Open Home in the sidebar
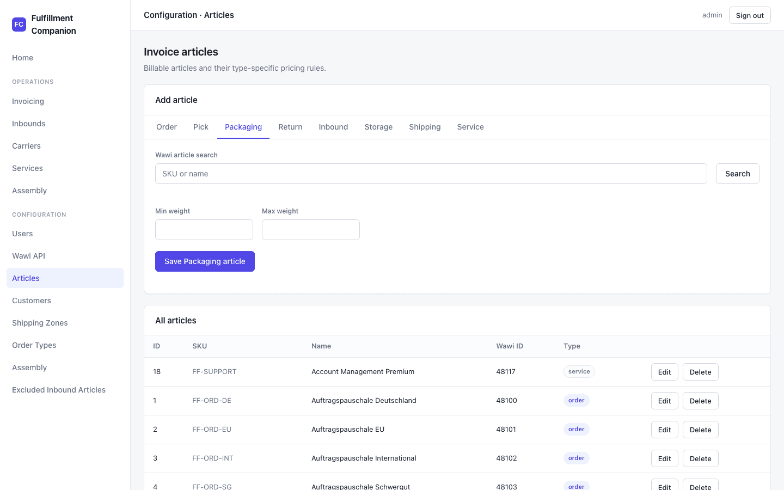Image resolution: width=784 pixels, height=490 pixels. [x=65, y=58]
